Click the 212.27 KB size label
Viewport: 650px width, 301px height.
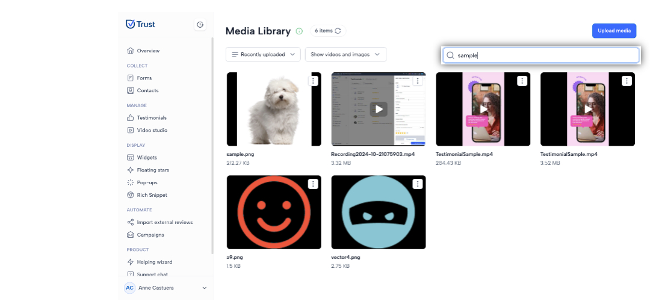tap(238, 163)
